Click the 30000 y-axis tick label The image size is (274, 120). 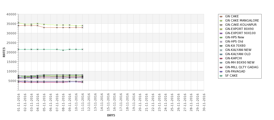click(x=11, y=33)
